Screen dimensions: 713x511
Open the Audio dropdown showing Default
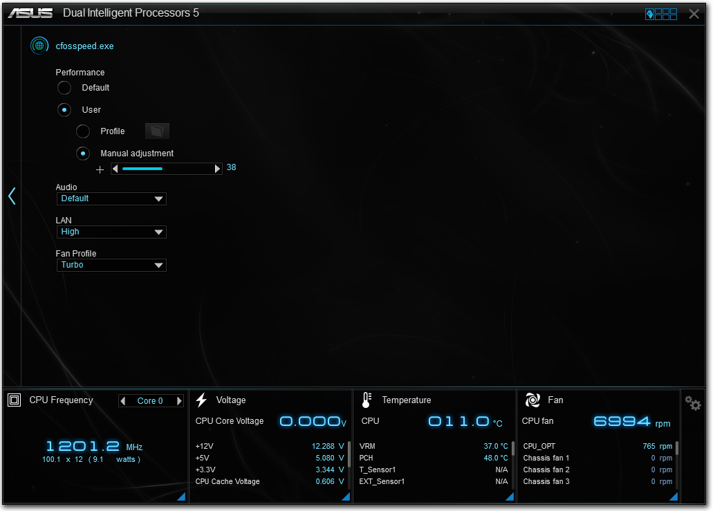111,198
